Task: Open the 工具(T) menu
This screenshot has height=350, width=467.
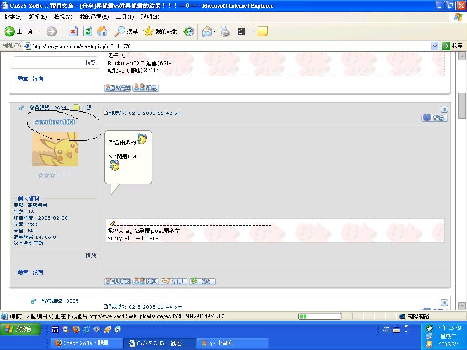Action: point(125,17)
